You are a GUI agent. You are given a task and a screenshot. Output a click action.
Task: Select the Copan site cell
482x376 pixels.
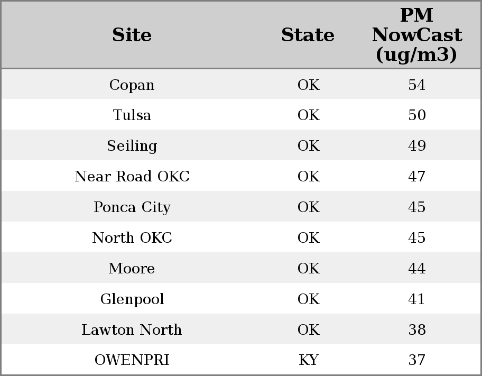point(132,85)
